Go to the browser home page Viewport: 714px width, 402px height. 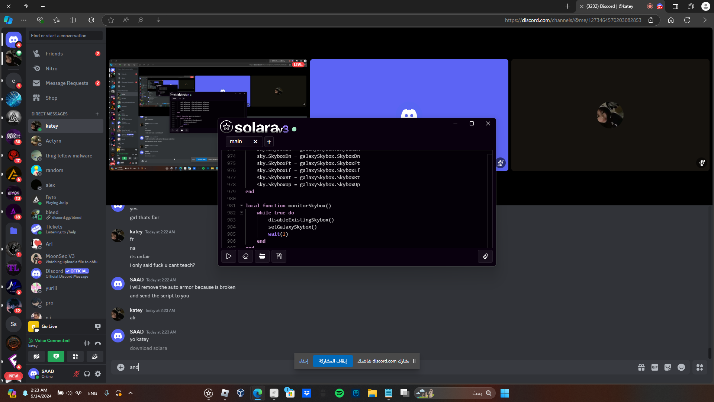(x=671, y=20)
